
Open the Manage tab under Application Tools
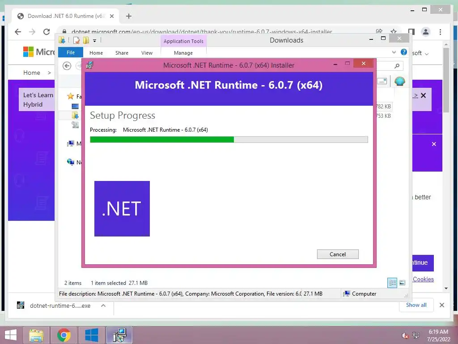point(183,53)
